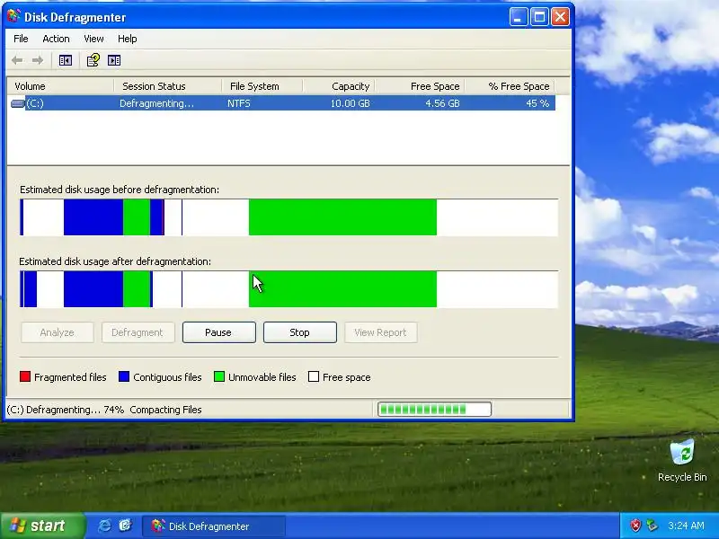Click the 'Unmovable files' legend label
Viewport: 719px width, 539px height.
click(262, 377)
